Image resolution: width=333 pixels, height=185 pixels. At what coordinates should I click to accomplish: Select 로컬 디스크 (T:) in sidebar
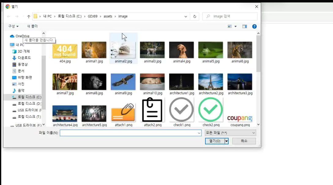click(27, 117)
